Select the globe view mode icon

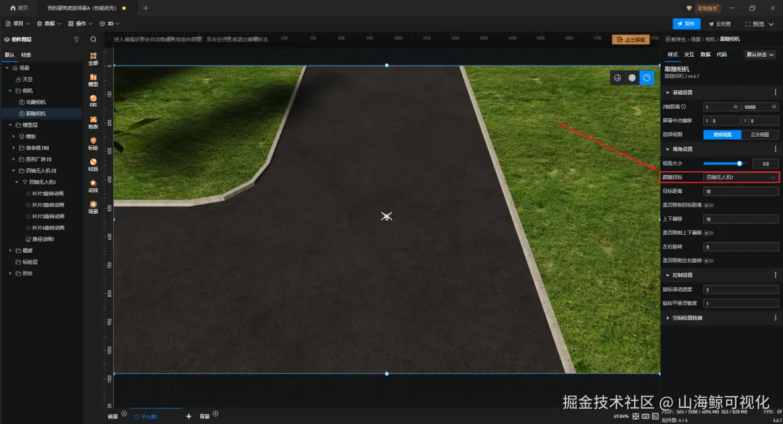617,78
